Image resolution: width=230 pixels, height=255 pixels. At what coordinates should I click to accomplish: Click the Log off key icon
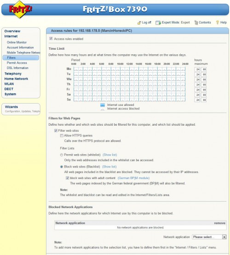coord(139,23)
